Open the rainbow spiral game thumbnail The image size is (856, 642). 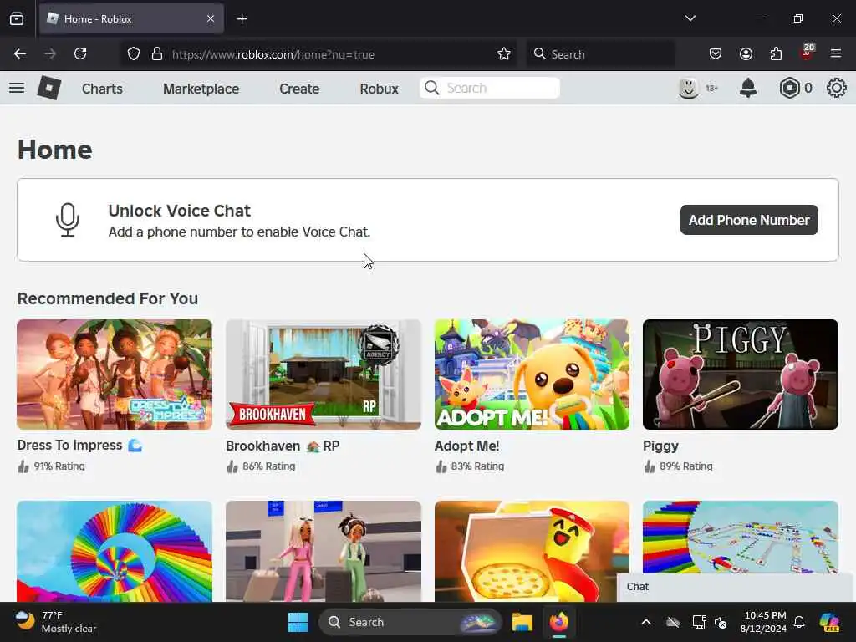115,552
